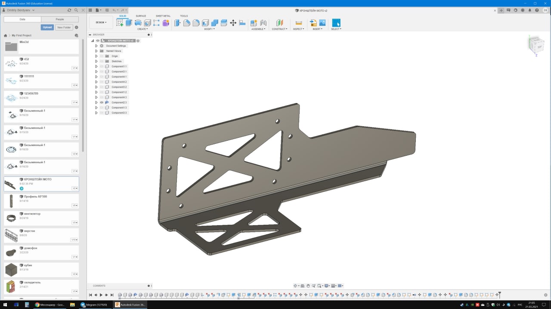The width and height of the screenshot is (551, 309).
Task: Toggle visibility of Component1:1
Action: point(102,67)
